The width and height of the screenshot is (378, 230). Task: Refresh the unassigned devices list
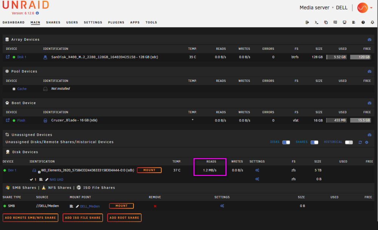pyautogui.click(x=360, y=142)
